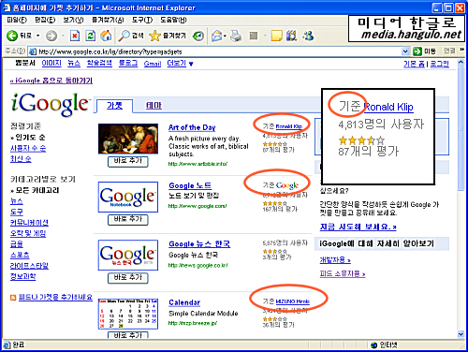The image size is (468, 352).
Task: Click the Calendar gadget thumbnail
Action: [128, 314]
